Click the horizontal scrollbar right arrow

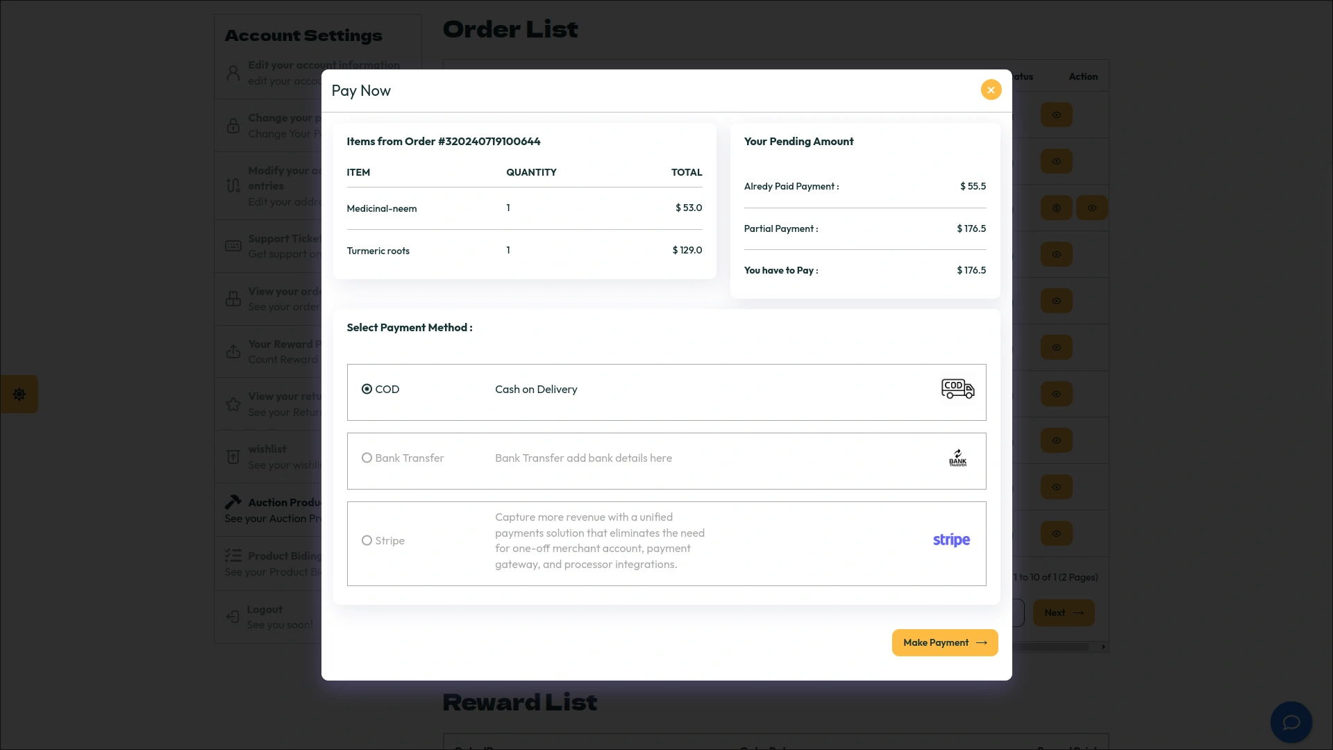pos(1103,647)
